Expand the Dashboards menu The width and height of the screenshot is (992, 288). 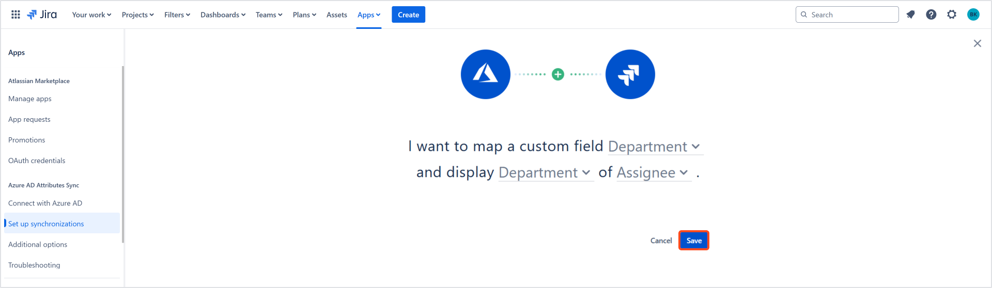tap(223, 14)
